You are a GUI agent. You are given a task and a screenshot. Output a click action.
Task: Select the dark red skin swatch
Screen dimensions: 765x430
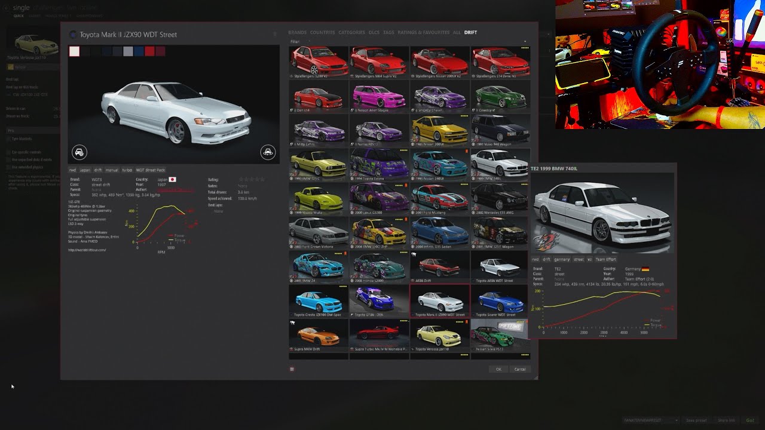point(160,51)
